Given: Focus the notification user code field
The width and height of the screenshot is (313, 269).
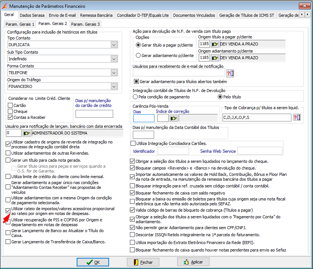Looking at the screenshot, I should point(13,133).
